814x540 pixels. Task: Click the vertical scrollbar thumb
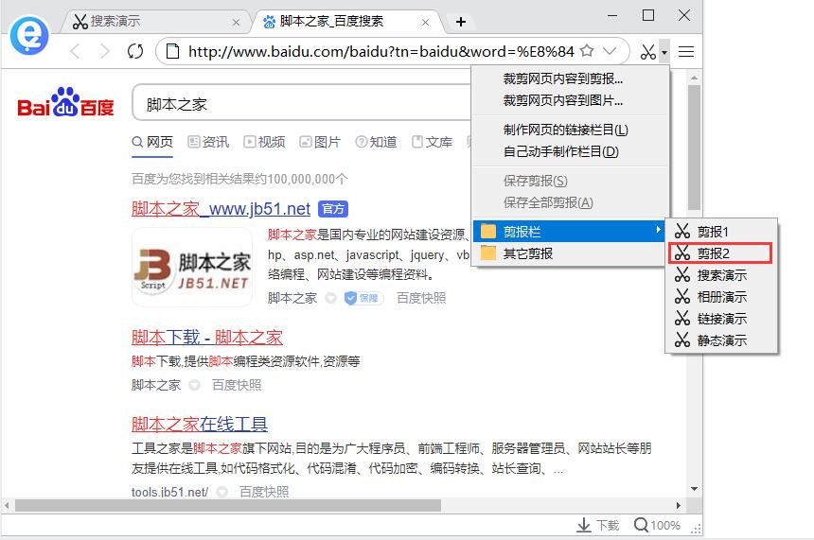[694, 148]
